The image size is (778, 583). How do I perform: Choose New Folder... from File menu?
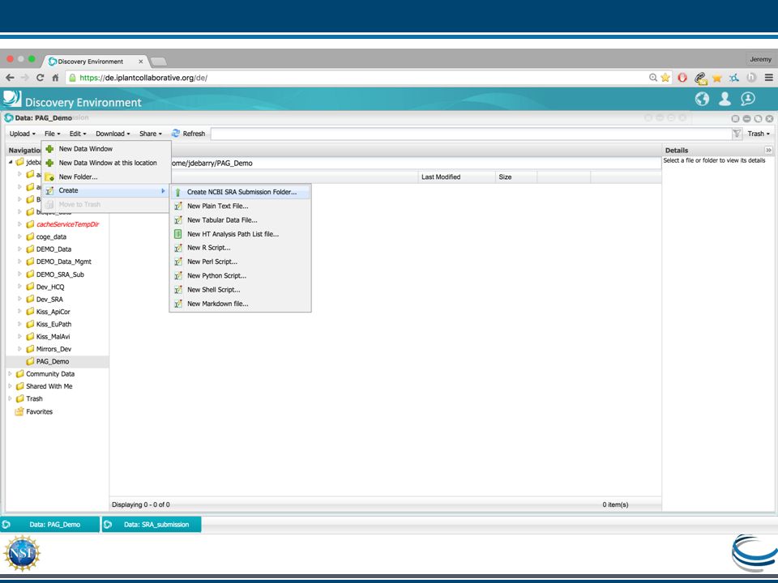tap(107, 177)
